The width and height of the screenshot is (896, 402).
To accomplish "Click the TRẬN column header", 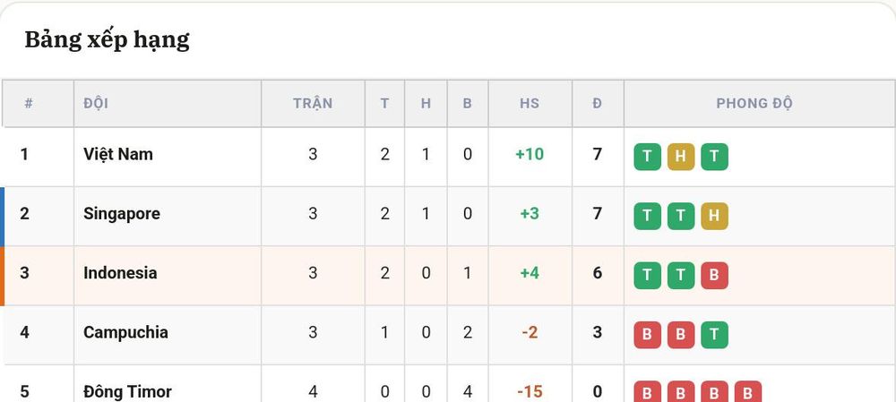I will pyautogui.click(x=313, y=103).
